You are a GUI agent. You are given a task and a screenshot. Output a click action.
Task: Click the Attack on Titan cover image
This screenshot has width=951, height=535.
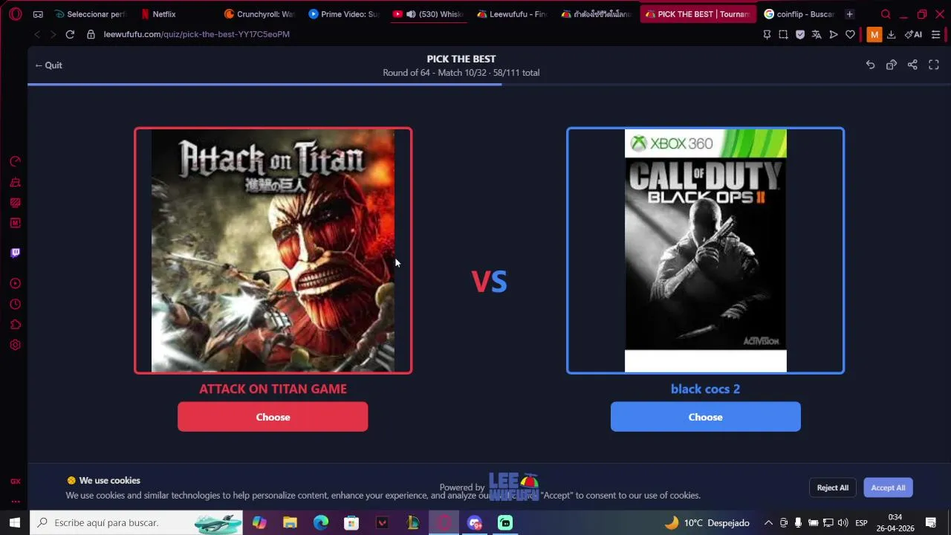point(273,250)
